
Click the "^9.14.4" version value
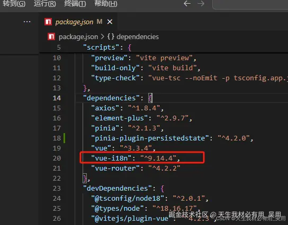(x=158, y=158)
